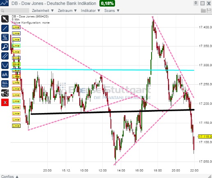Viewport: 212px width, 178px height.
Task: Select the black horizontal support line
Action: click(x=112, y=112)
